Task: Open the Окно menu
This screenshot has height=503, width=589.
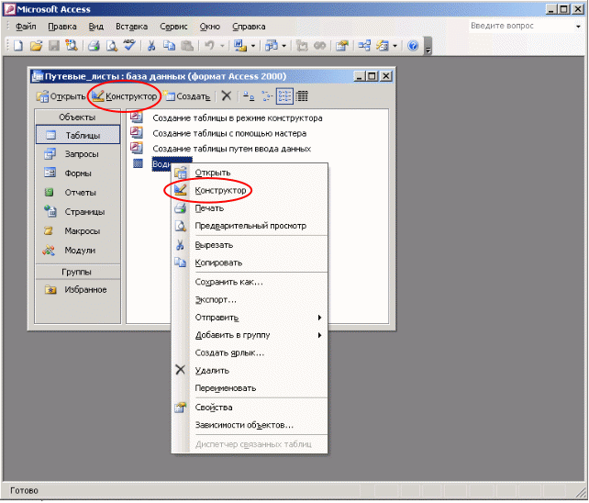Action: tap(209, 27)
